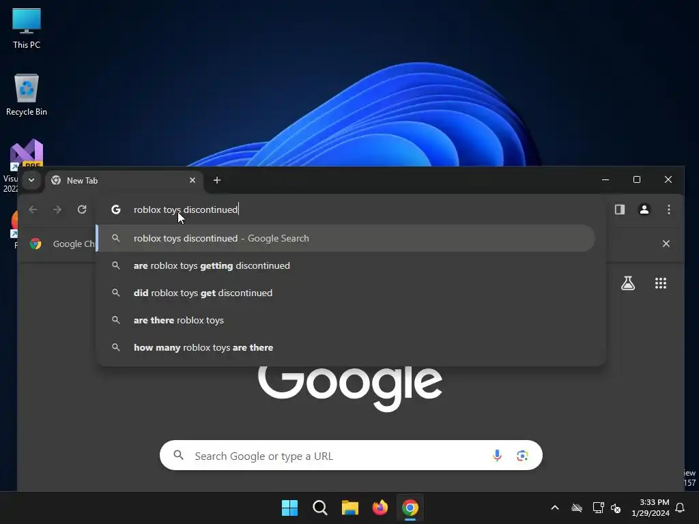
Task: Click the Google logo on the page
Action: [x=350, y=388]
